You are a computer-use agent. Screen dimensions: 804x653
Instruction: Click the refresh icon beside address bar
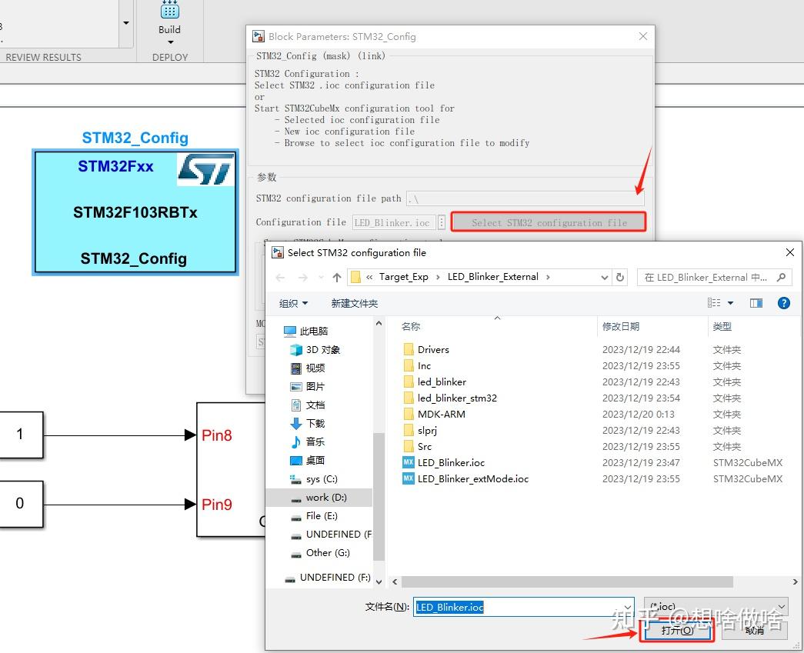(620, 277)
